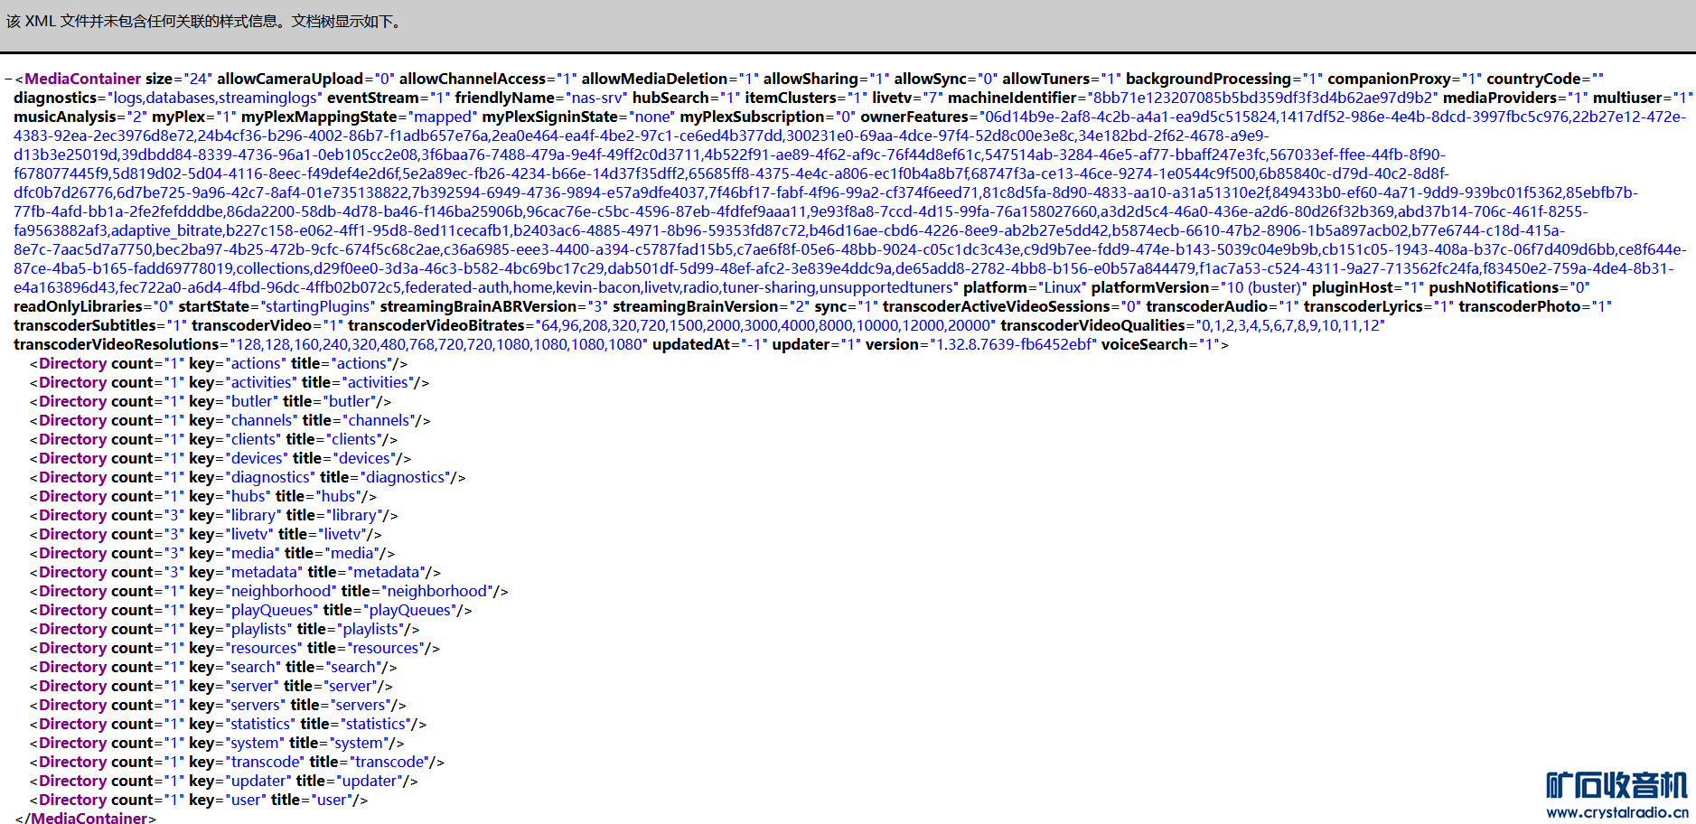The image size is (1696, 824).
Task: Select the Directory row with key "system"
Action: pyautogui.click(x=217, y=744)
